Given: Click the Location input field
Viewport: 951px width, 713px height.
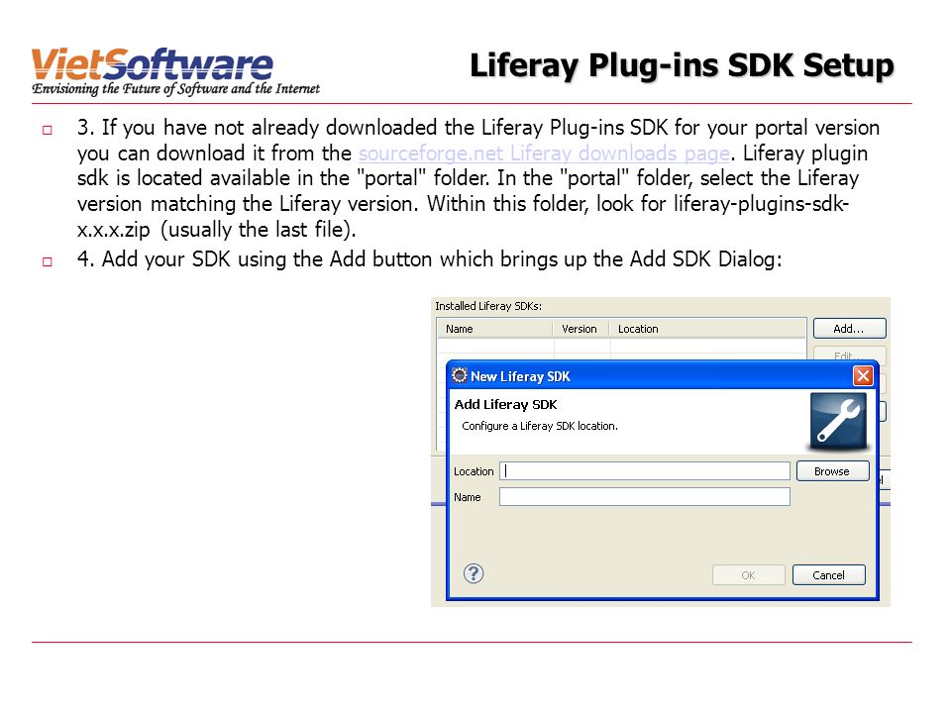Looking at the screenshot, I should [645, 471].
